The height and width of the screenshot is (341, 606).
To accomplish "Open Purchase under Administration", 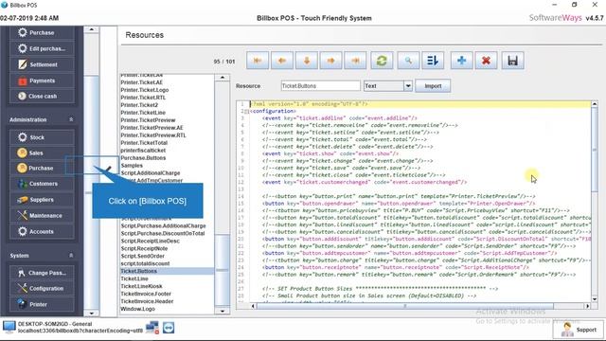I will click(42, 169).
